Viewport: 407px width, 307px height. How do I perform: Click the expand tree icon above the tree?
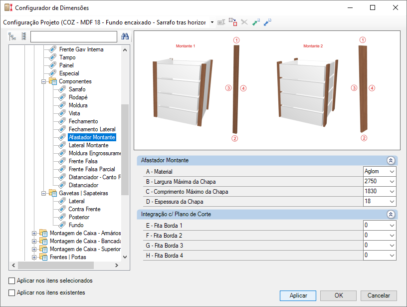[x=12, y=36]
